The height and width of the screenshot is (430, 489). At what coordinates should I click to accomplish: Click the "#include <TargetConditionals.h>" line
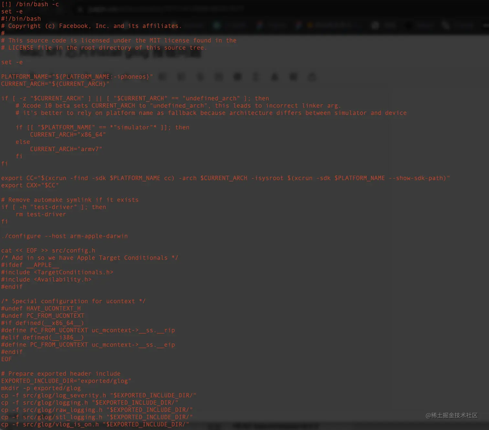pos(57,272)
